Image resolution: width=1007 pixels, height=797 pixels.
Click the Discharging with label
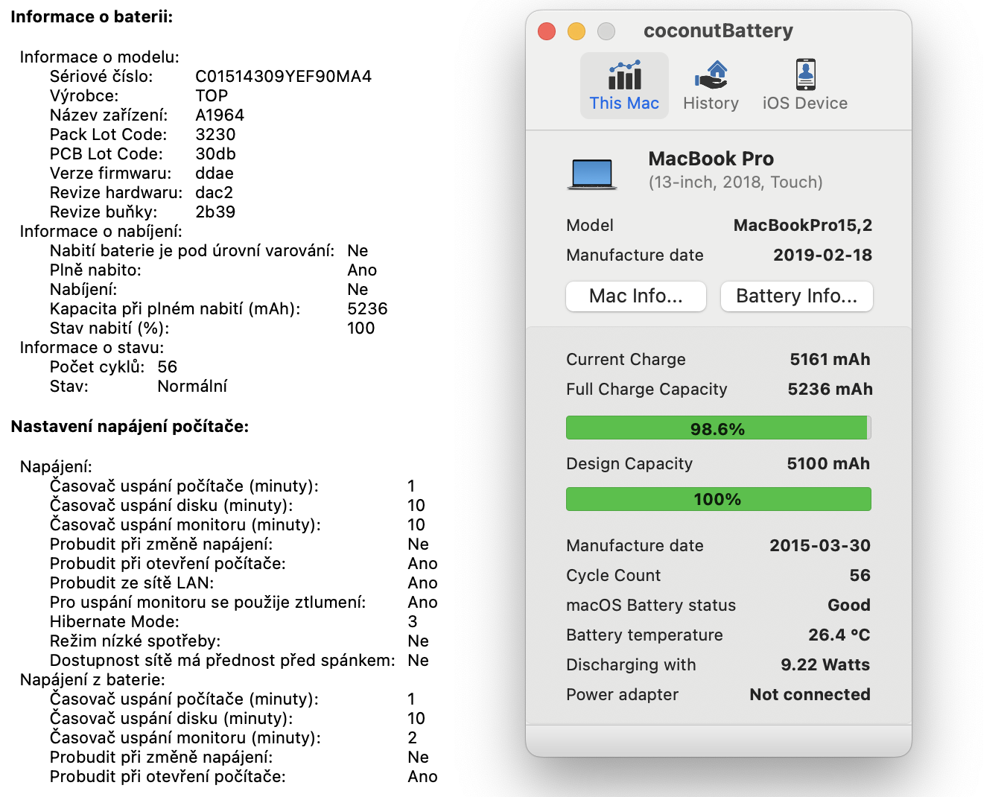coord(631,665)
